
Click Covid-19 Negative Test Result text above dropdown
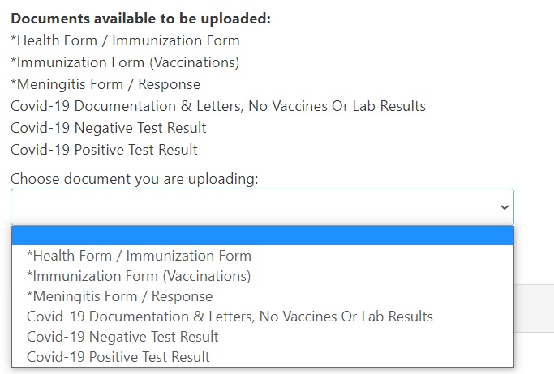pyautogui.click(x=109, y=128)
